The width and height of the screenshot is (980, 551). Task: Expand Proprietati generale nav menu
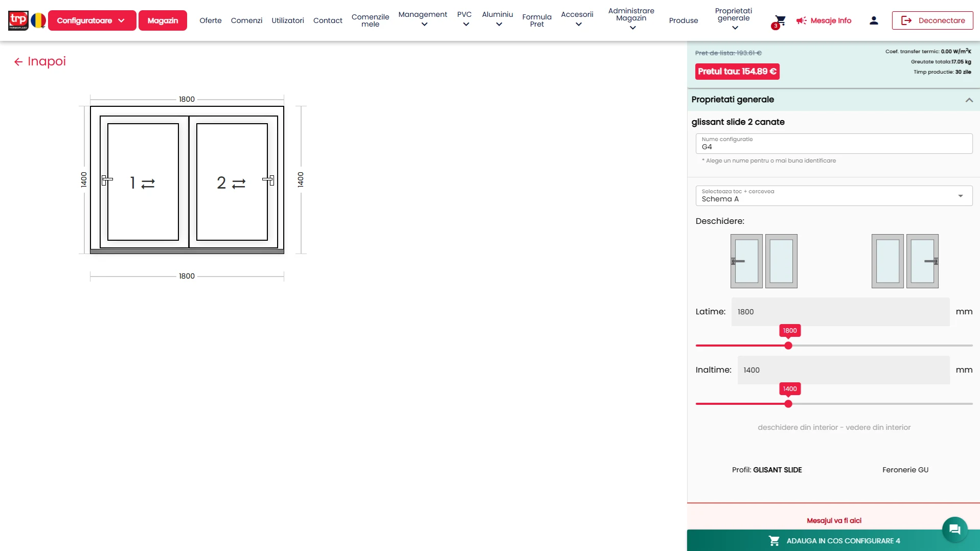(734, 19)
